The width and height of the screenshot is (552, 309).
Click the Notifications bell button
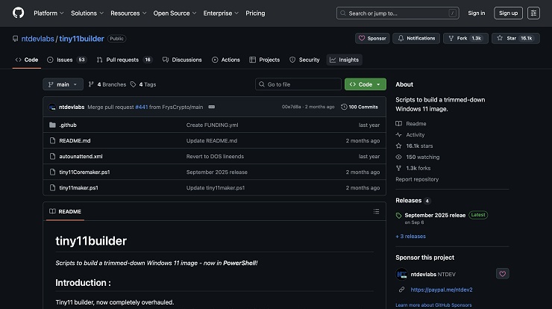416,38
